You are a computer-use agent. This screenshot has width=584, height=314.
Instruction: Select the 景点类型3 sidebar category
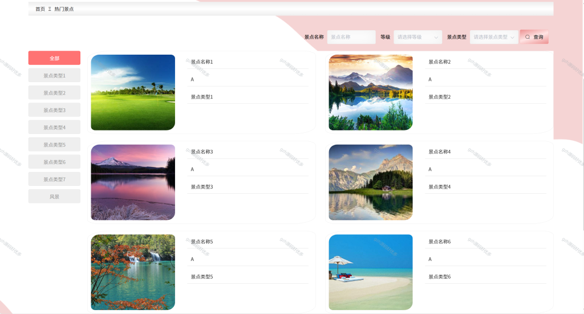(x=54, y=110)
